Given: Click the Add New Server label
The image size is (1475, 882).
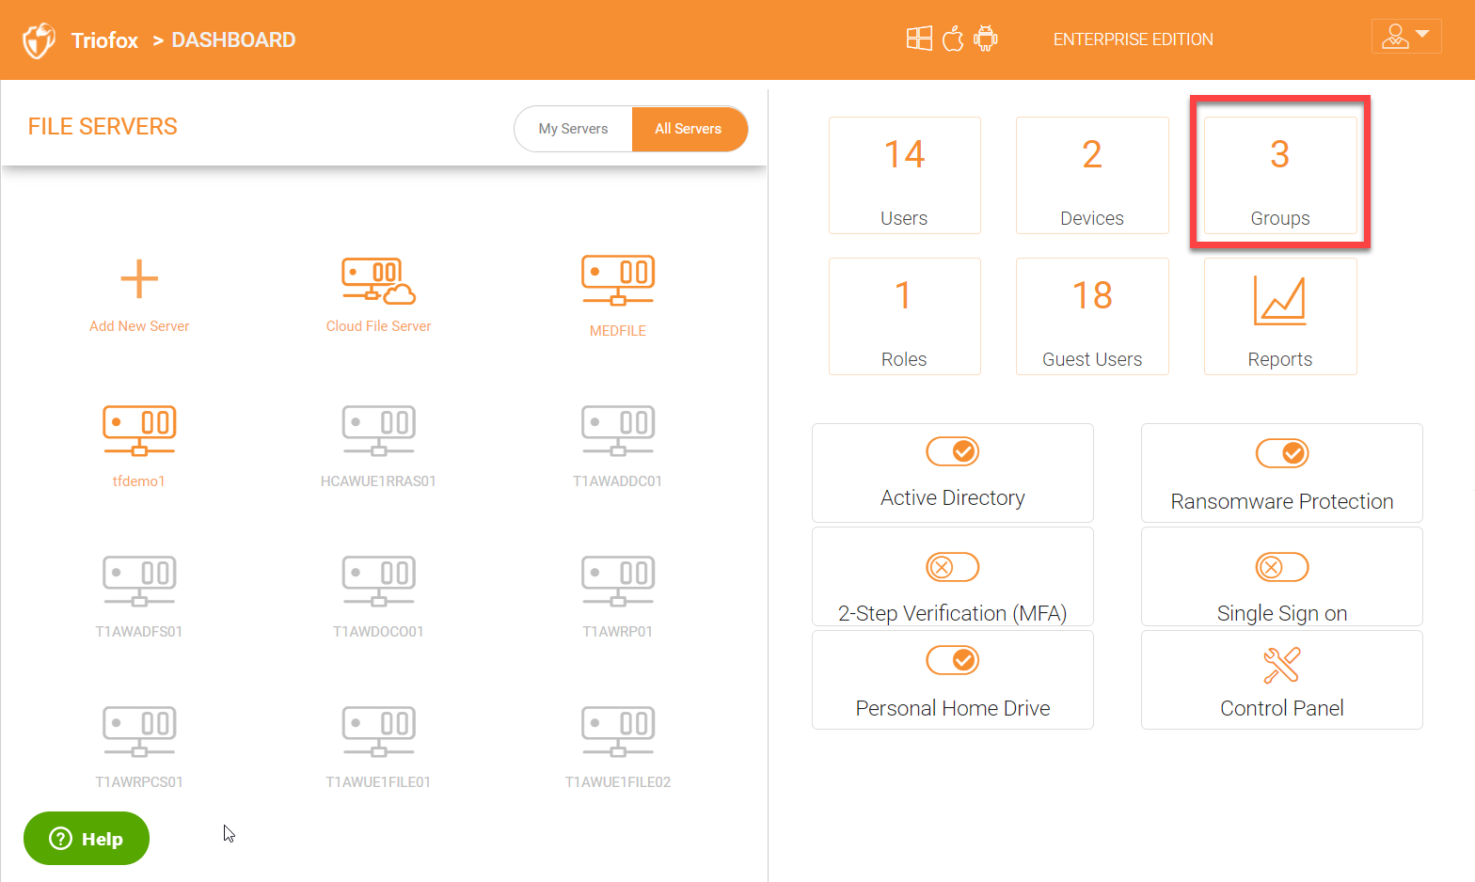Looking at the screenshot, I should click(x=139, y=326).
